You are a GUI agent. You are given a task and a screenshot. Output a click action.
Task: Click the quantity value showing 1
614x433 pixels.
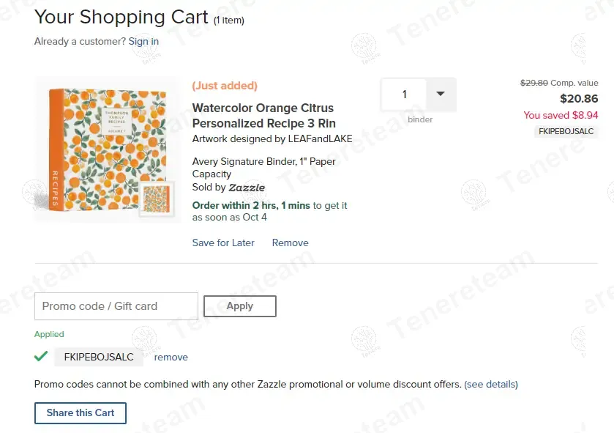[404, 95]
